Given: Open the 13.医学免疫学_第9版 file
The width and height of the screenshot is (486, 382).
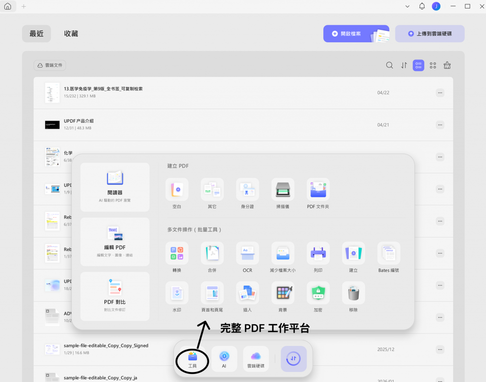Looking at the screenshot, I should tap(243, 93).
